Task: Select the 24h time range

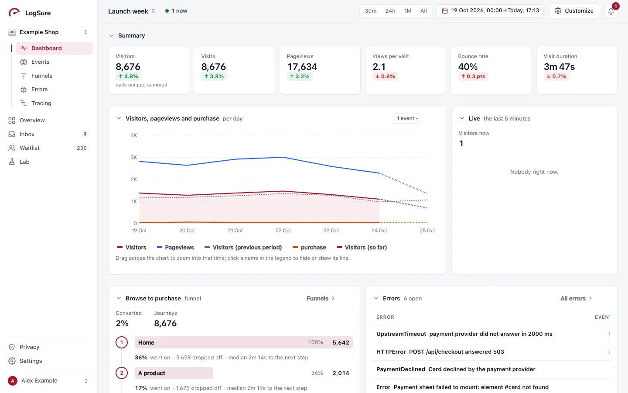Action: [x=390, y=11]
